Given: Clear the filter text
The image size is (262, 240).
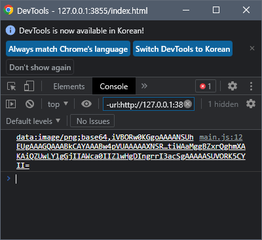Looking at the screenshot, I should pos(188,104).
